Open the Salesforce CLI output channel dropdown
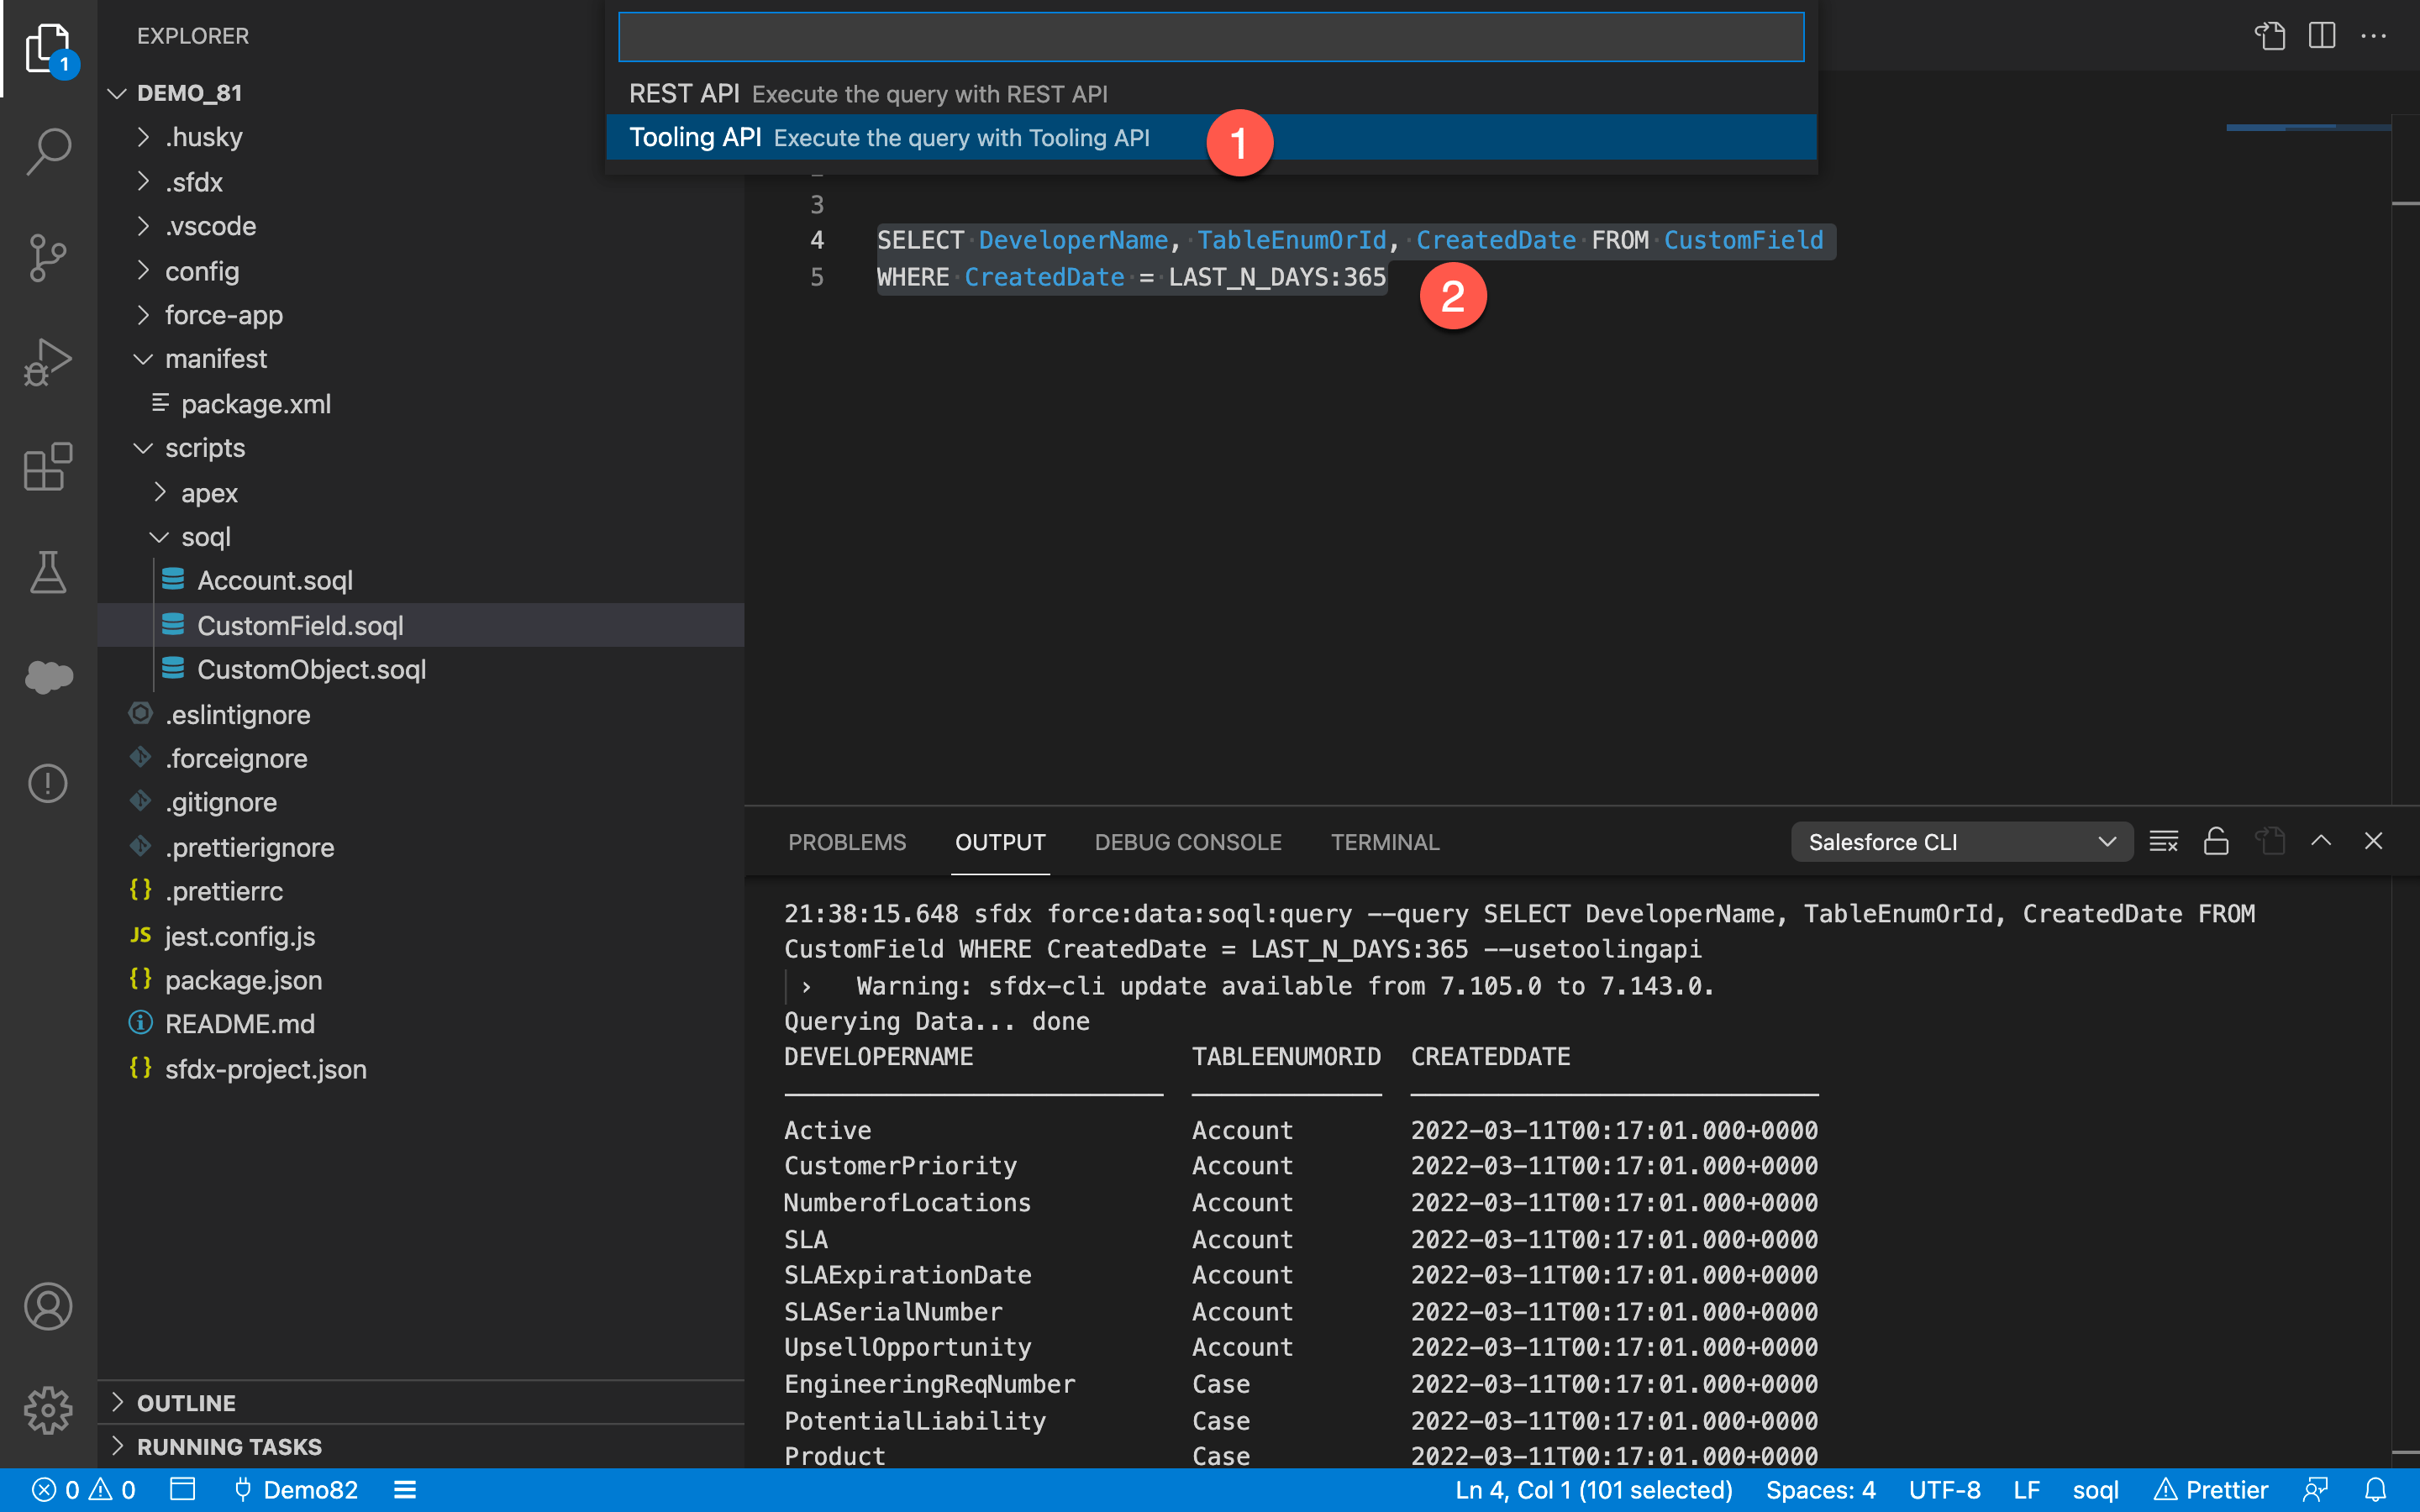The image size is (2420, 1512). tap(1960, 841)
